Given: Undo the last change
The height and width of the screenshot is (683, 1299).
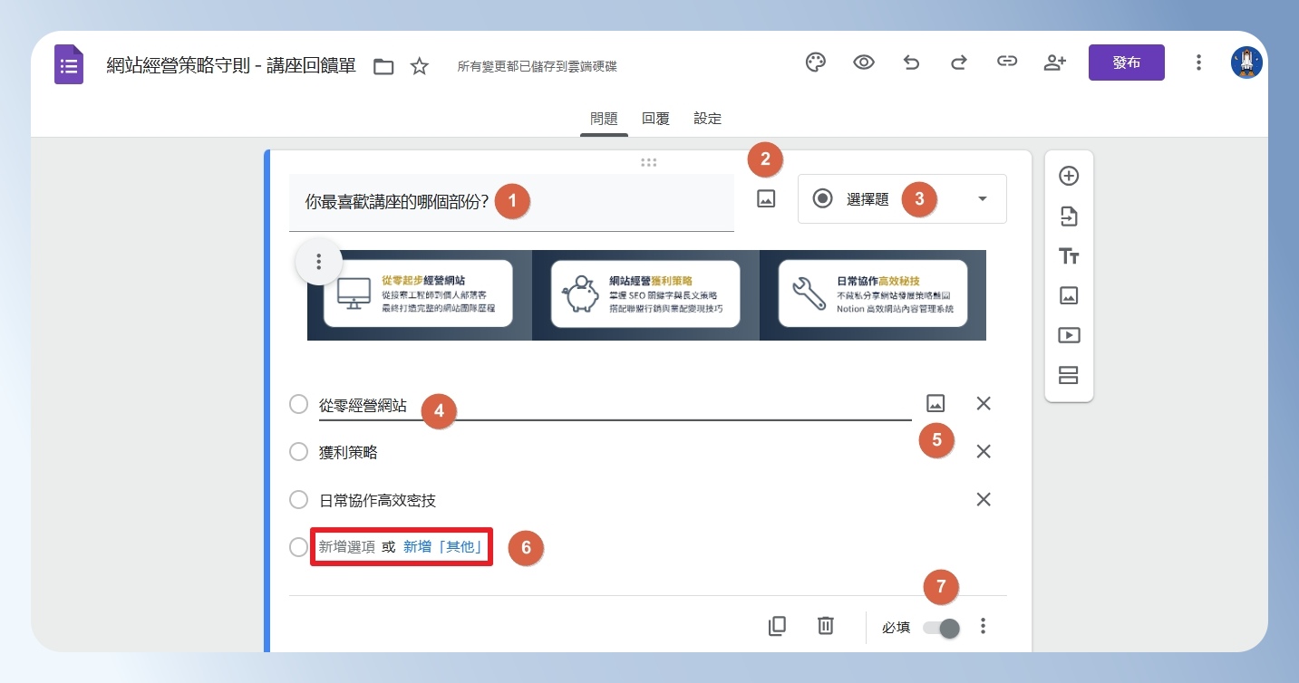Looking at the screenshot, I should pos(911,63).
